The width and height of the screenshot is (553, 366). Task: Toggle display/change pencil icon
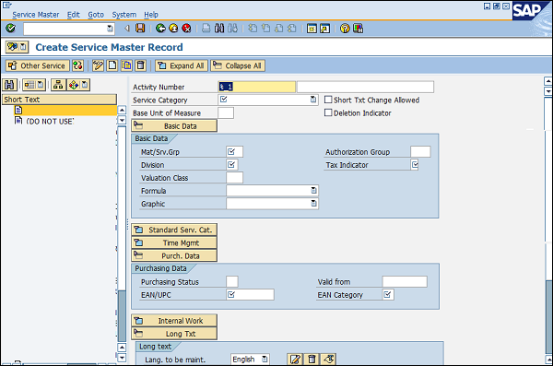coord(98,65)
